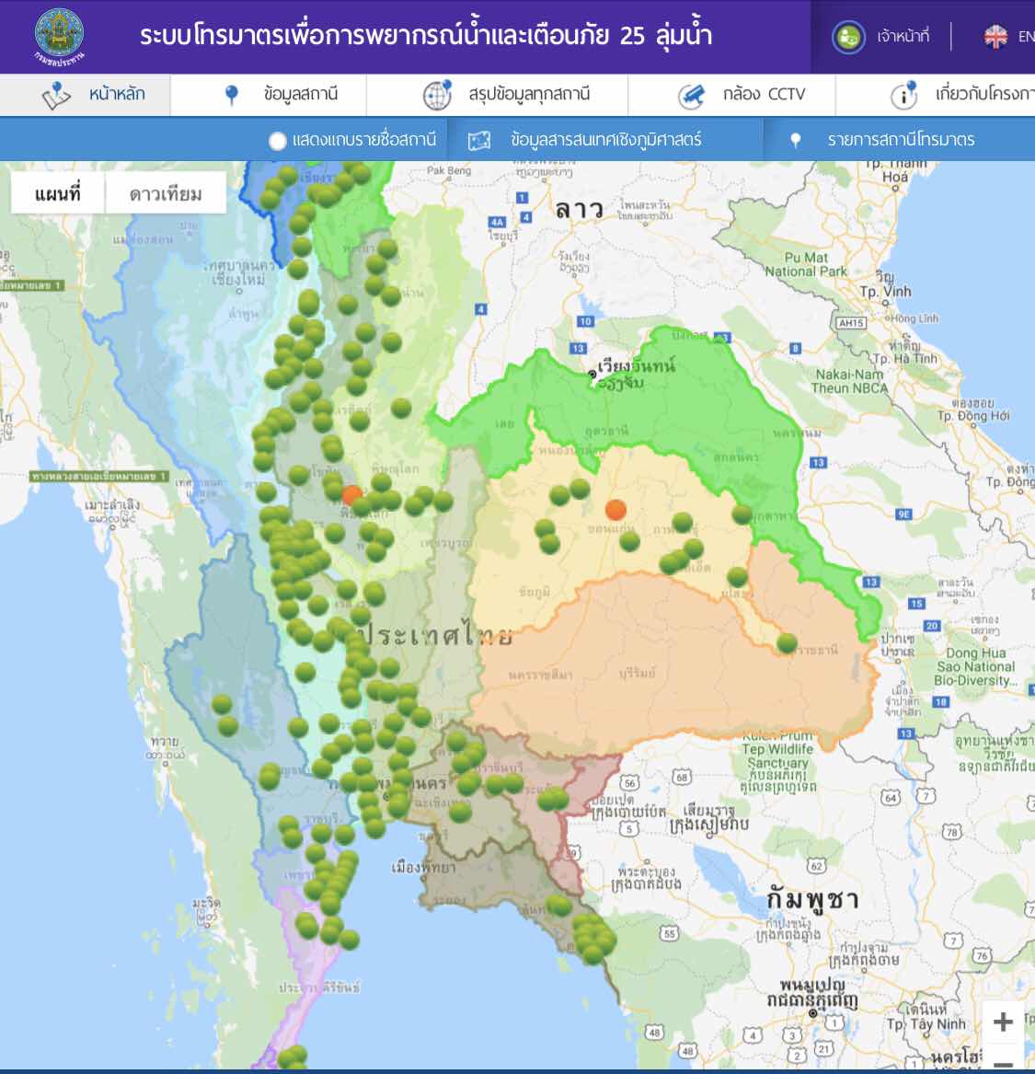Click the map icon beside ข้อมูลสารสนเทศเชิงภูมิศาสตร์
The width and height of the screenshot is (1035, 1074).
479,141
